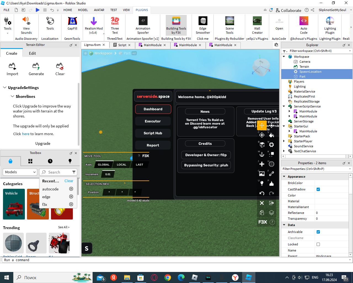Expand the StarterPlayer node
Viewport: 353px width, 283px height.
[284, 141]
